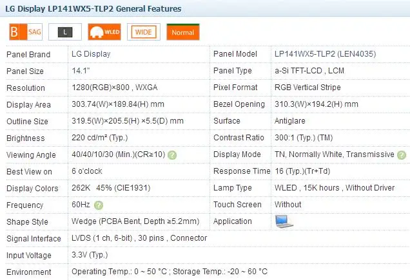This screenshot has height=280, width=410.
Task: Select the RGB Vertical Stripe value
Action: pos(307,88)
